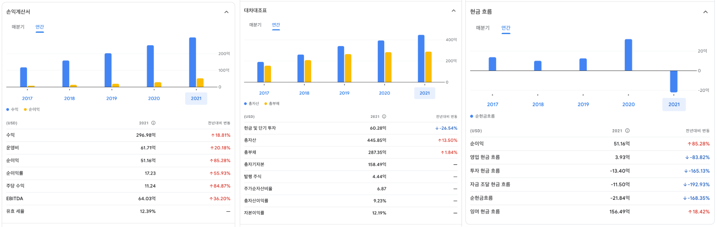Click the 수익 row label
Image resolution: width=717 pixels, height=227 pixels.
(x=11, y=135)
